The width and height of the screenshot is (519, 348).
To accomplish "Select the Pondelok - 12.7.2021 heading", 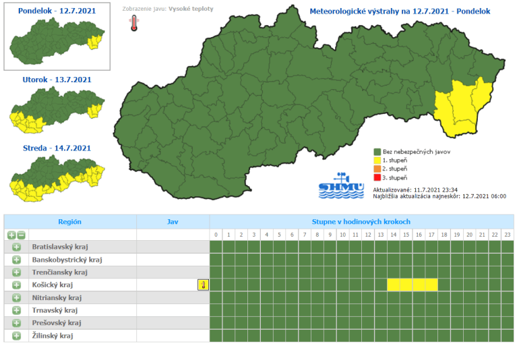I will click(57, 11).
